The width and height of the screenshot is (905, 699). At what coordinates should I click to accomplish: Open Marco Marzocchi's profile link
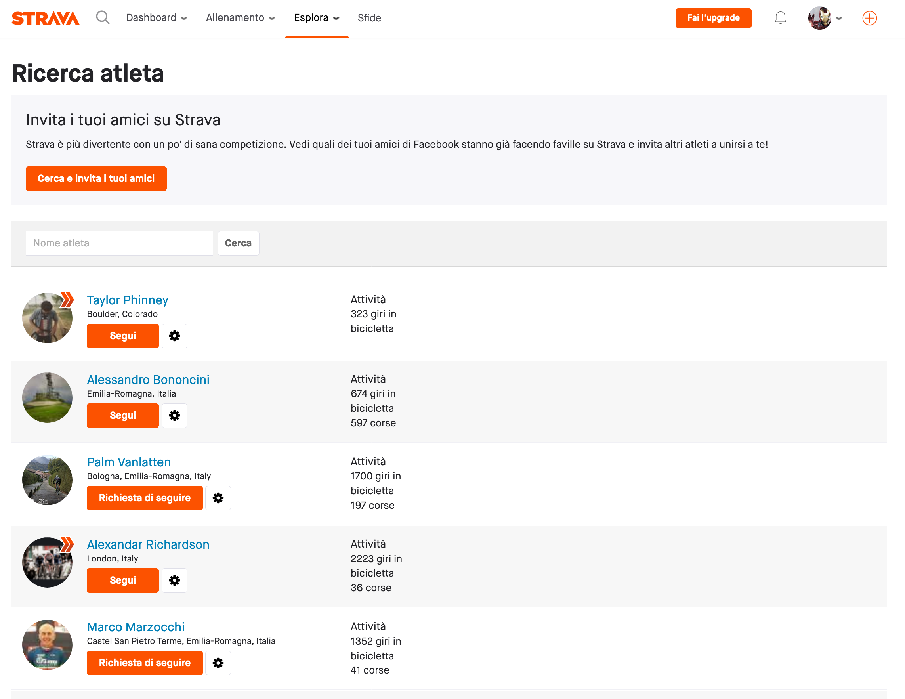(136, 627)
